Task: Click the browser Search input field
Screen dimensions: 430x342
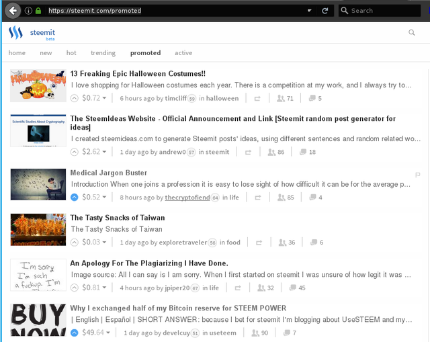Action: click(380, 11)
